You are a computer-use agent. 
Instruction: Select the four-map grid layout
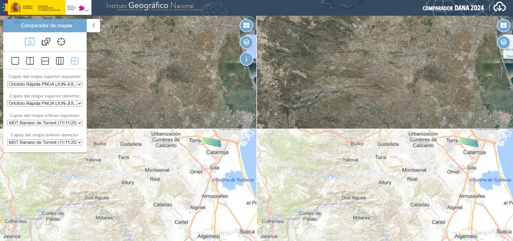point(75,61)
